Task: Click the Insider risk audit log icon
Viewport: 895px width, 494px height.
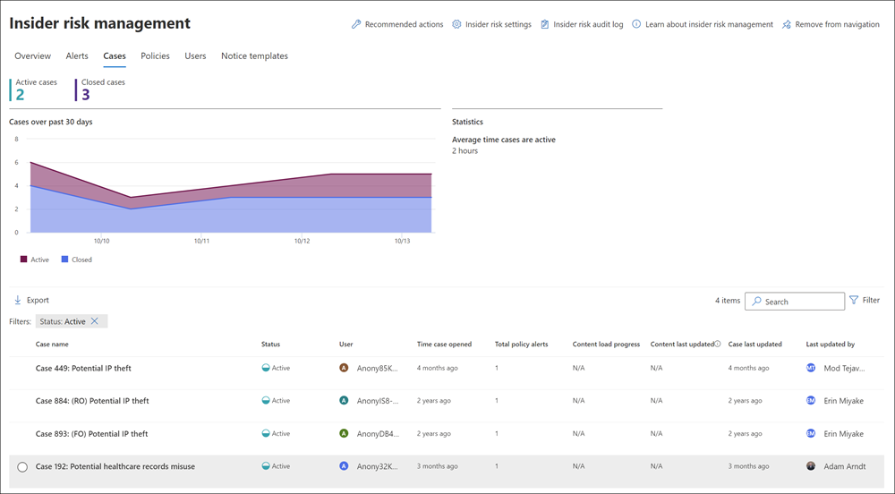Action: (x=545, y=24)
